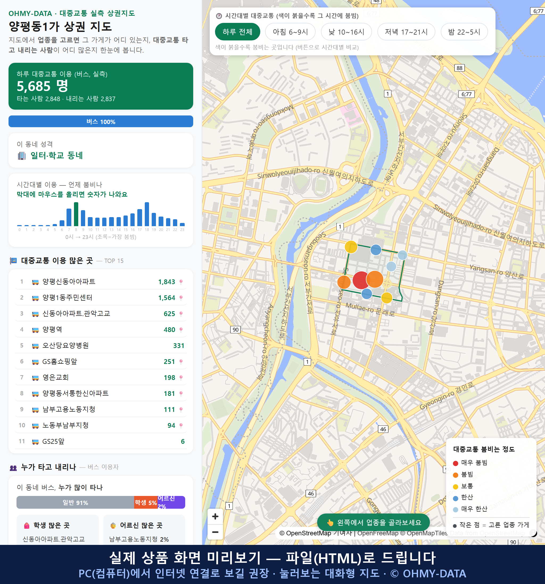
Task: Switch to the 밤 22~5시 time filter
Action: [x=464, y=32]
